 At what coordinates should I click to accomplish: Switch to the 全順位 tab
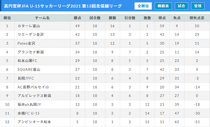click(x=143, y=6)
